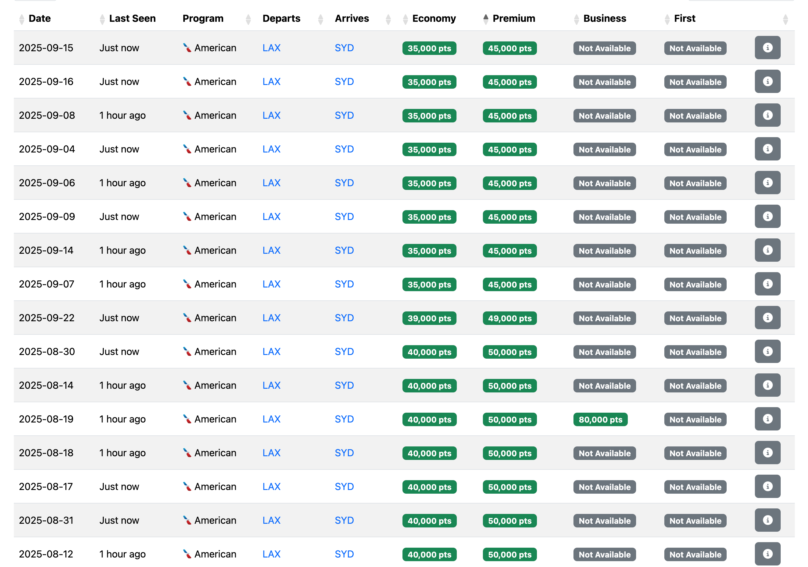The image size is (808, 567).
Task: Click American program in 2025-09-06 row
Action: (215, 183)
